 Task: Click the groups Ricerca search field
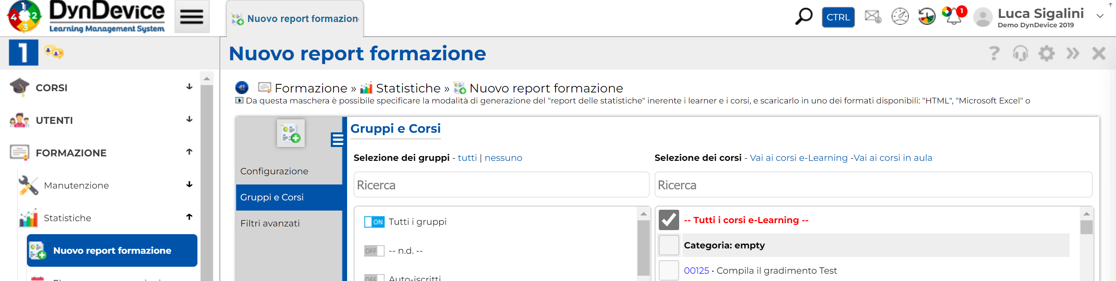pos(501,185)
